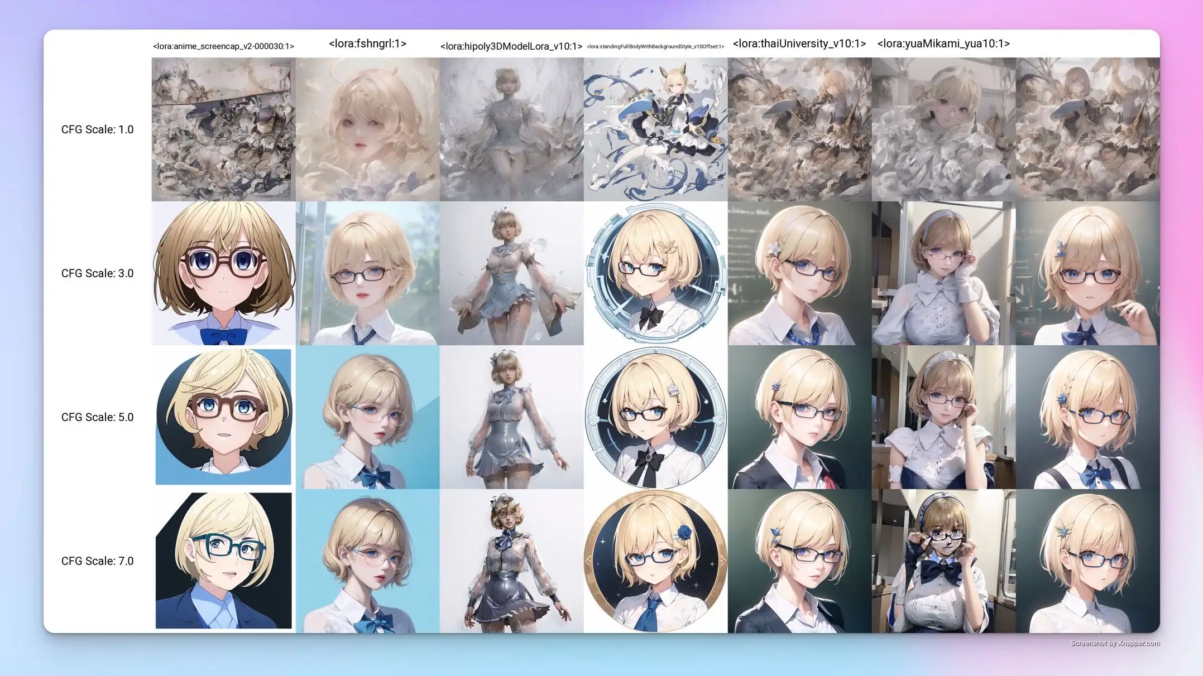Viewport: 1203px width, 676px height.
Task: Open thaiUniversity image at CFG Scale 3.0
Action: tap(799, 273)
